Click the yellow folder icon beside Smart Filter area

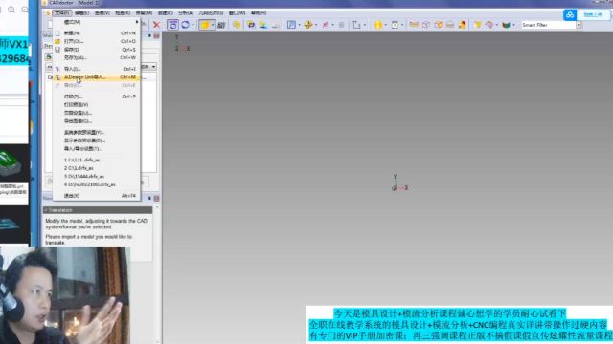click(477, 25)
